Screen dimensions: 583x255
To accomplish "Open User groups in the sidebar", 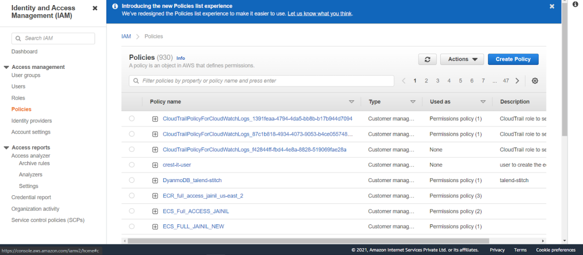I will click(26, 76).
